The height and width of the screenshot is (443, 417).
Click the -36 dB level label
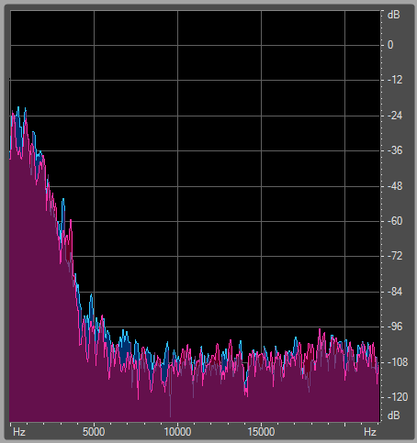tap(395, 150)
